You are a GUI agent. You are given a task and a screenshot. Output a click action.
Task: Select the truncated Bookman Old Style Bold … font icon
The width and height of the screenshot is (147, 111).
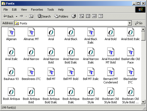pos(131,92)
